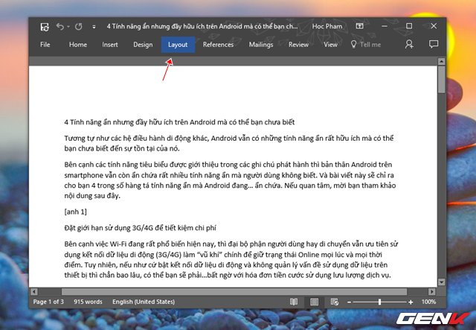Switch to Read Mode view
Viewport: 476px width, 330px height.
pos(294,302)
